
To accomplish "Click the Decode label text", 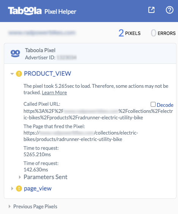I will [165, 105].
